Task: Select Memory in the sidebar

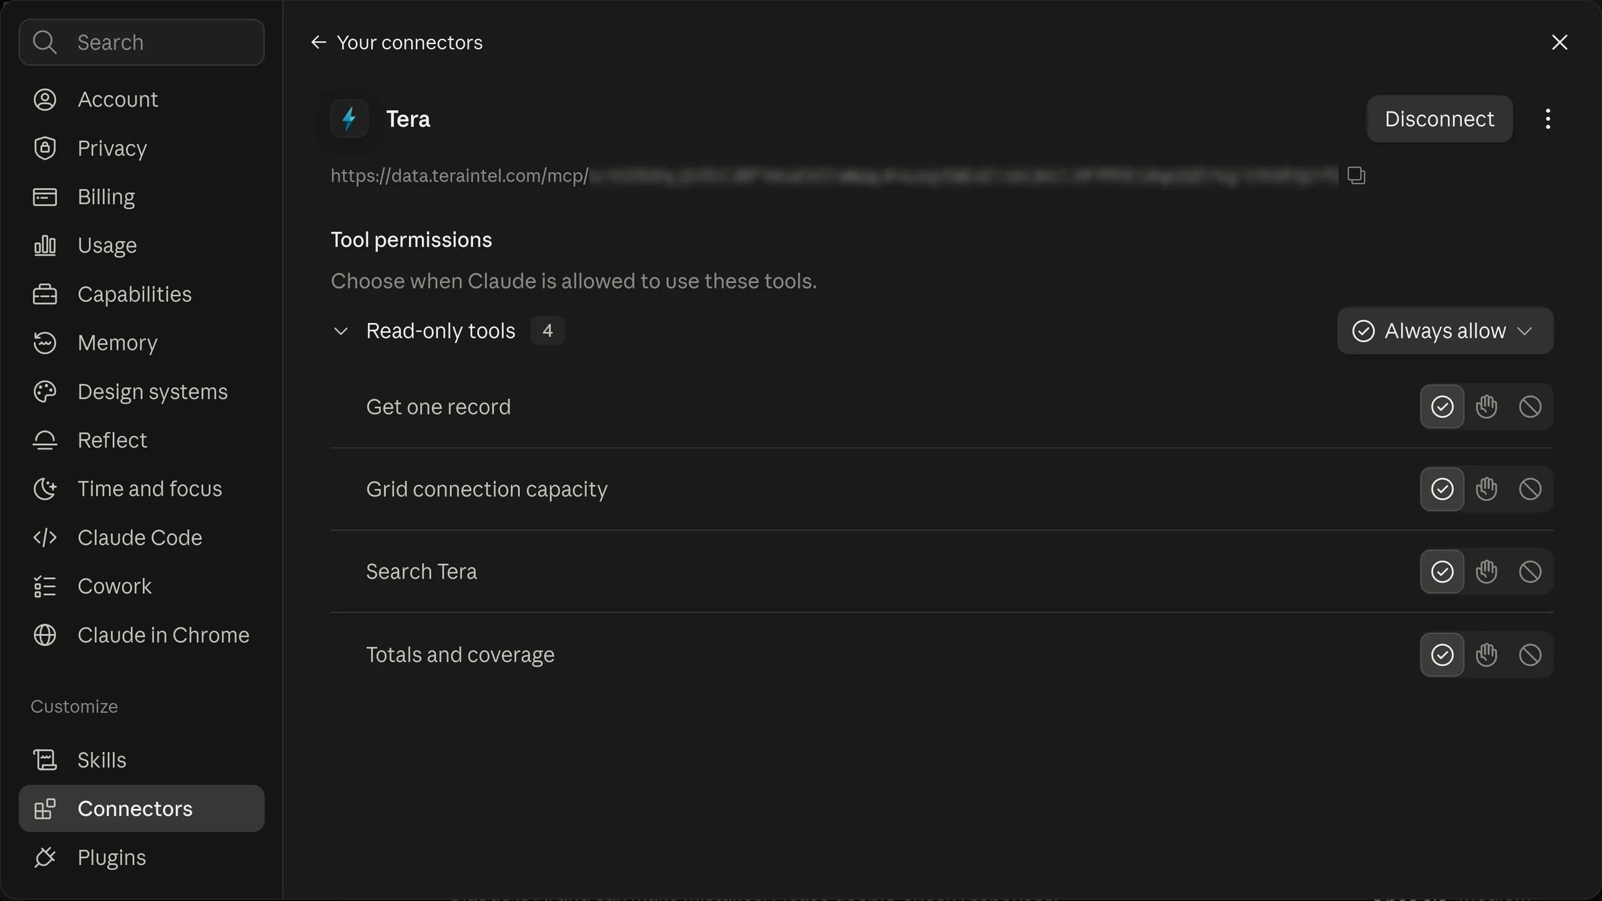Action: coord(142,343)
